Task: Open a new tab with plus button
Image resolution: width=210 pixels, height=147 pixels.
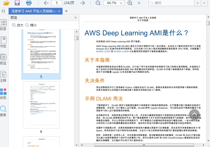Action: [x=66, y=11]
